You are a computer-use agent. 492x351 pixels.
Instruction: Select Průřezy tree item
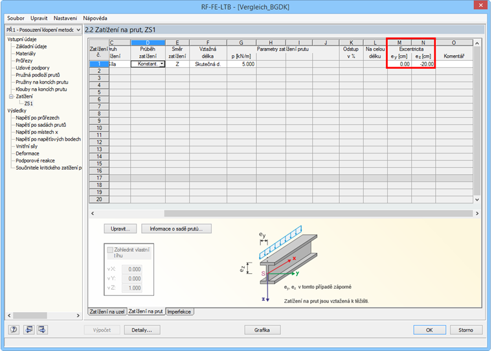(x=24, y=61)
